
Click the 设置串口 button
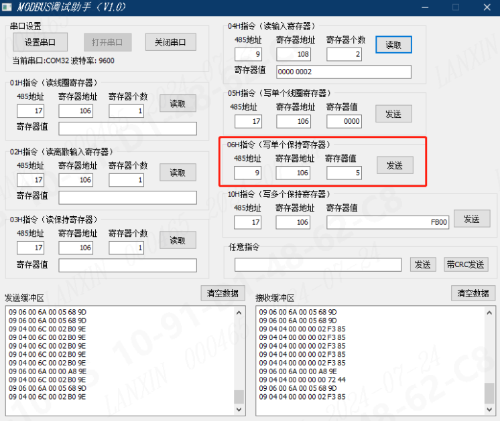pos(40,42)
